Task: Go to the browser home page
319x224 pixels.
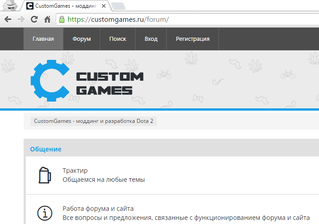Action: click(x=47, y=19)
